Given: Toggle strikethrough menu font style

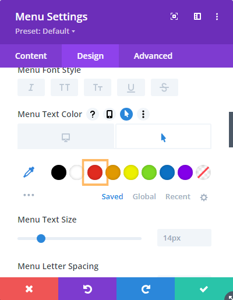Looking at the screenshot, I should (x=164, y=87).
